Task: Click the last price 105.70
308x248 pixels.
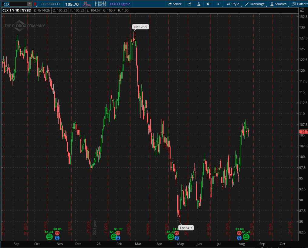Action: click(x=72, y=4)
